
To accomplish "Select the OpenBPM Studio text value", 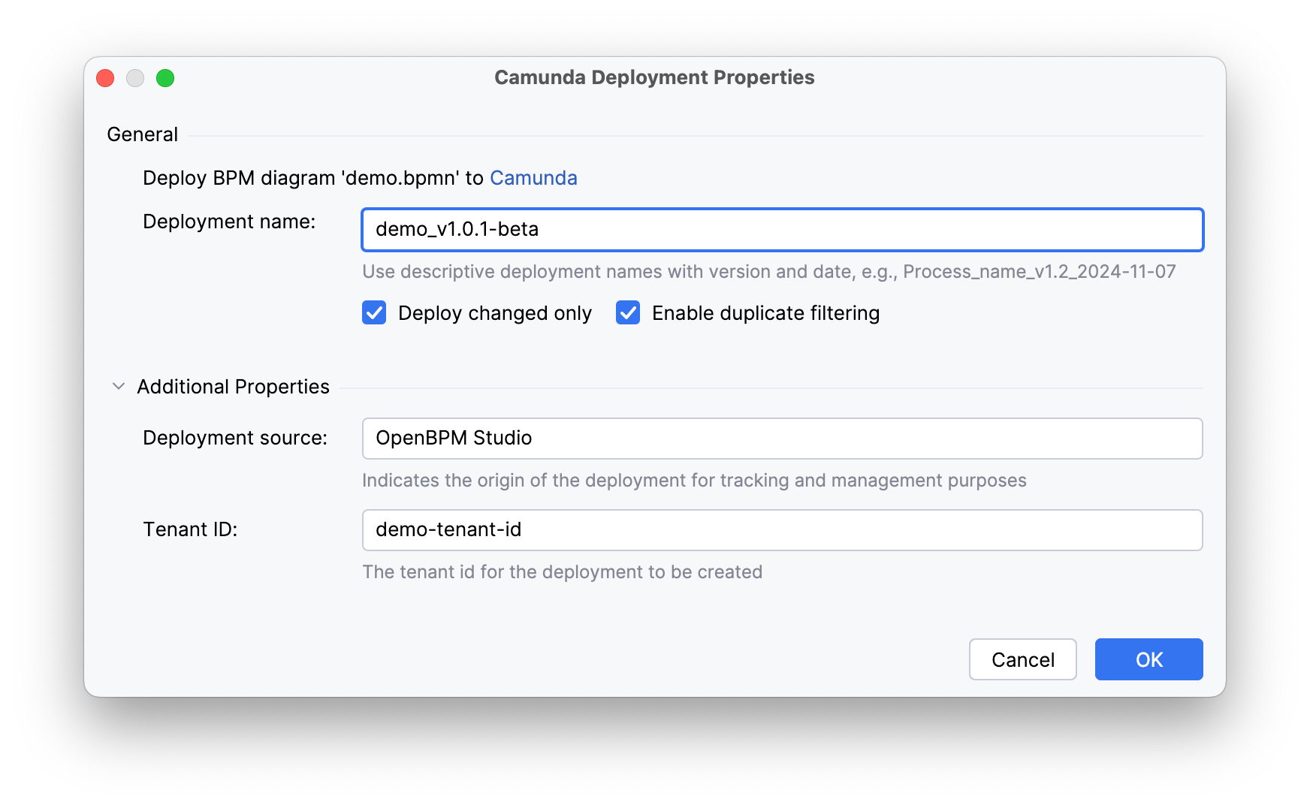I will pos(454,438).
